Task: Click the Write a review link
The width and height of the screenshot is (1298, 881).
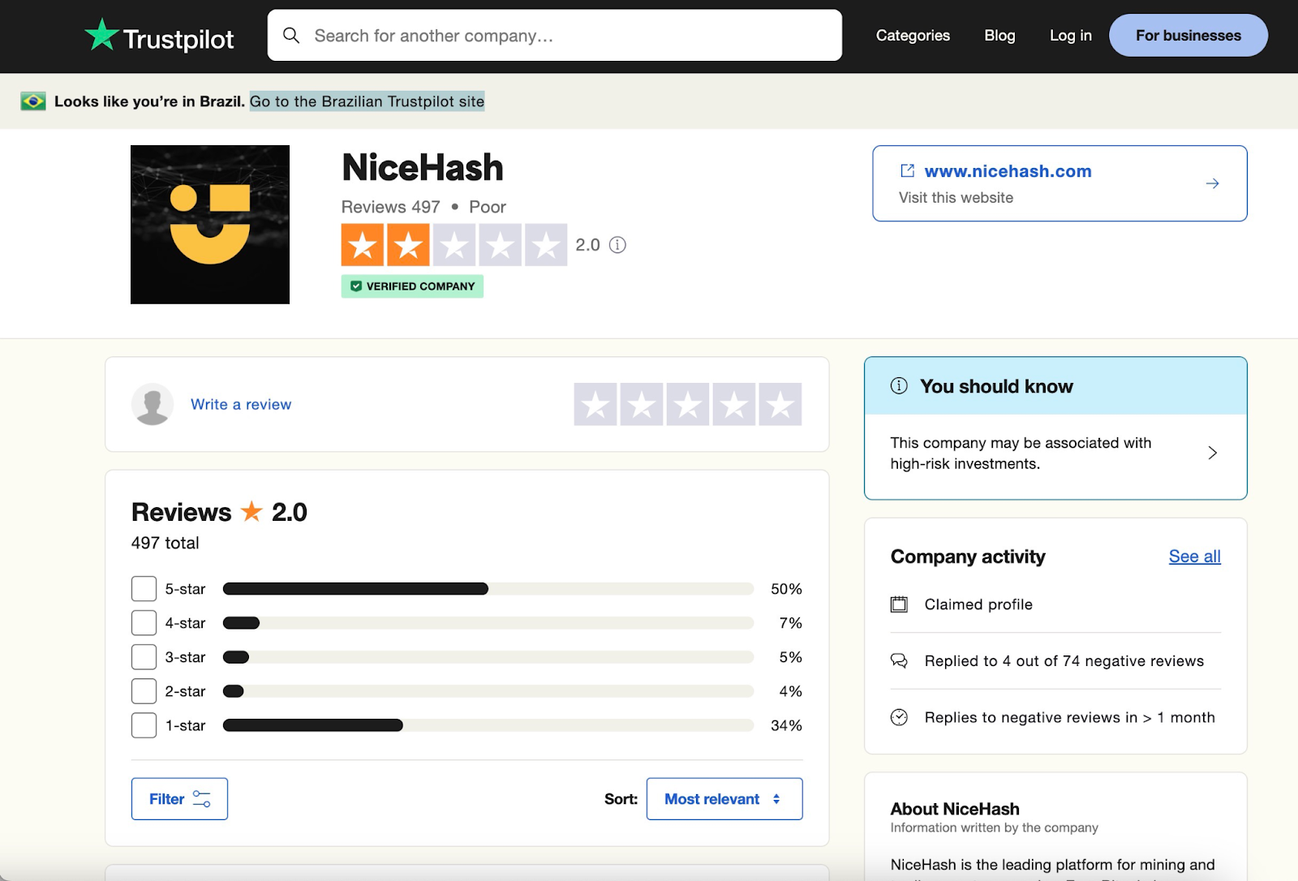Action: (x=241, y=404)
